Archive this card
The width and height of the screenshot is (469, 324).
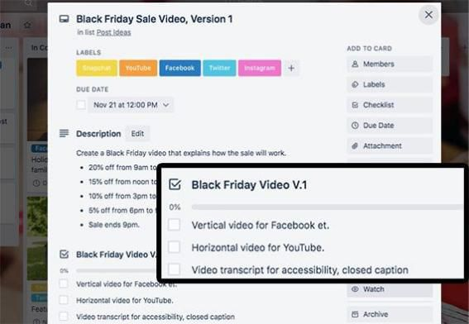(390, 314)
